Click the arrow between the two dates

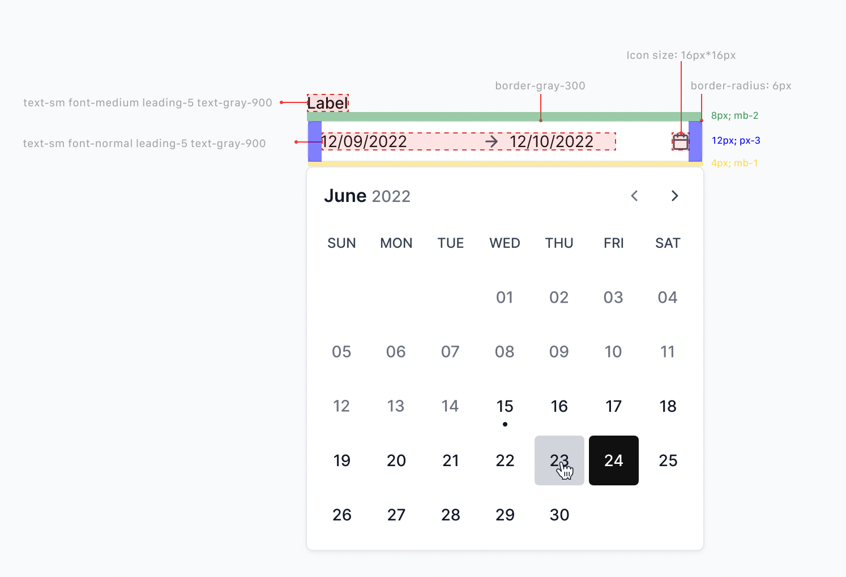(x=492, y=141)
